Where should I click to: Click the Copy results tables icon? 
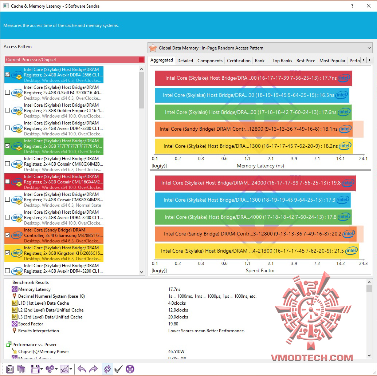click(x=21, y=369)
